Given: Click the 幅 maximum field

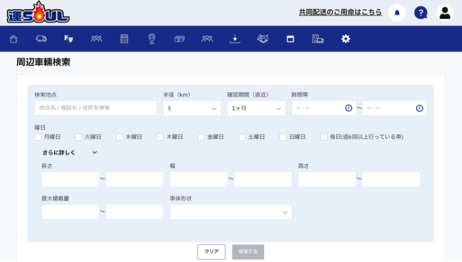Looking at the screenshot, I should click(263, 180).
